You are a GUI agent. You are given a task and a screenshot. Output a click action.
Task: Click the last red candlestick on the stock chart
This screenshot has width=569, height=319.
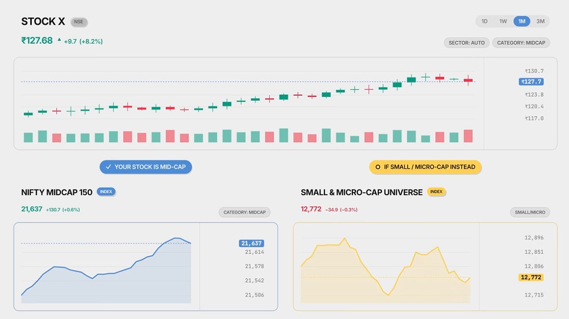tap(468, 80)
